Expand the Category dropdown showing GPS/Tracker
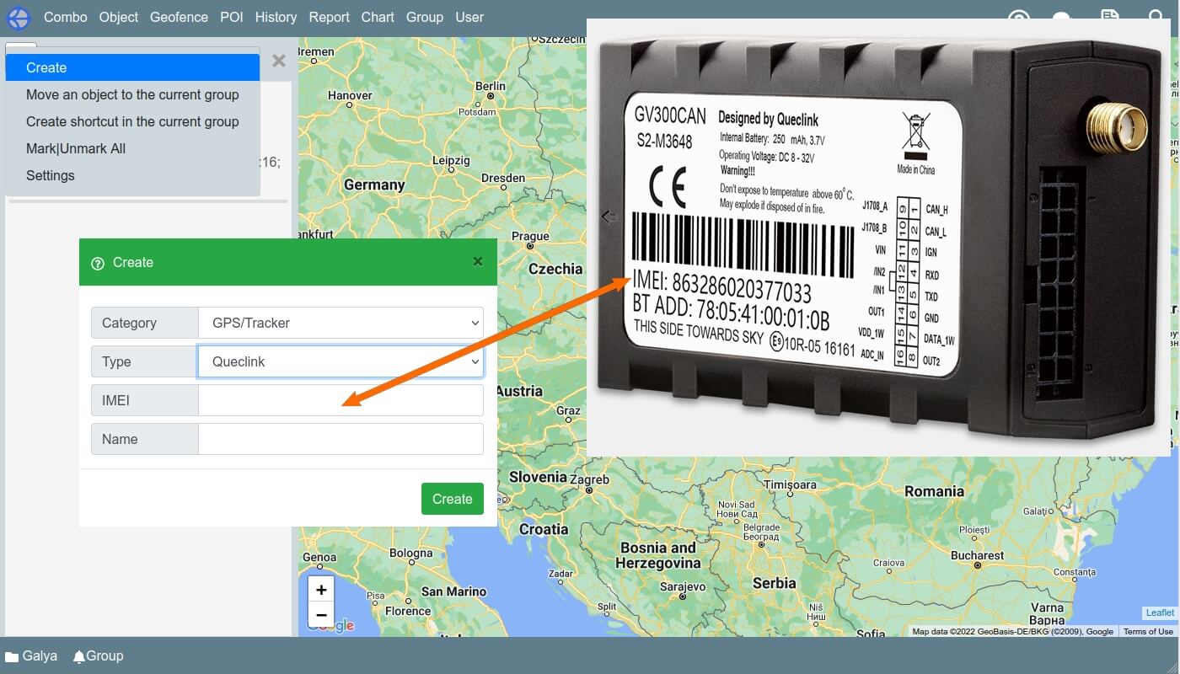This screenshot has height=674, width=1180. tap(341, 323)
